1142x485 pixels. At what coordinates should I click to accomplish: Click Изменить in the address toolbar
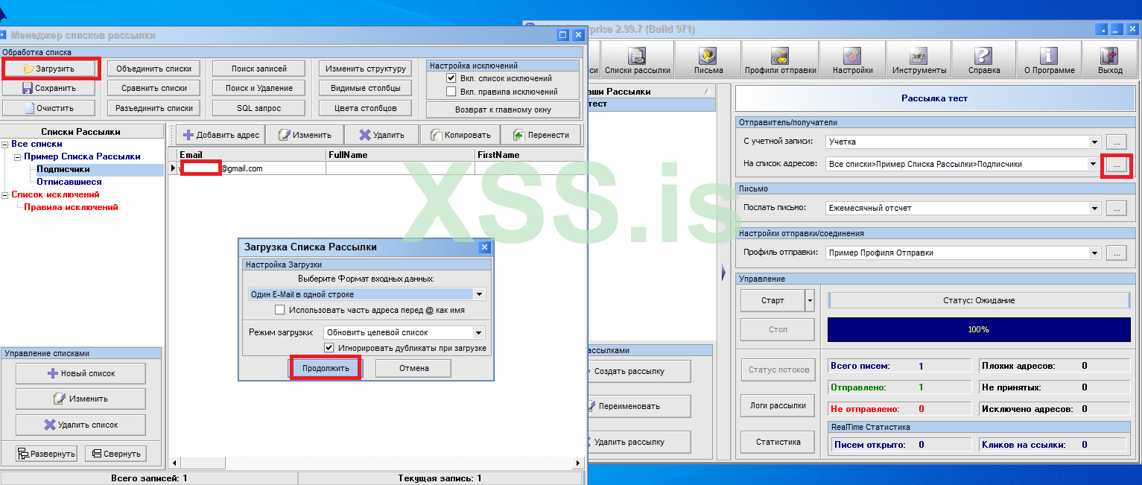[304, 135]
